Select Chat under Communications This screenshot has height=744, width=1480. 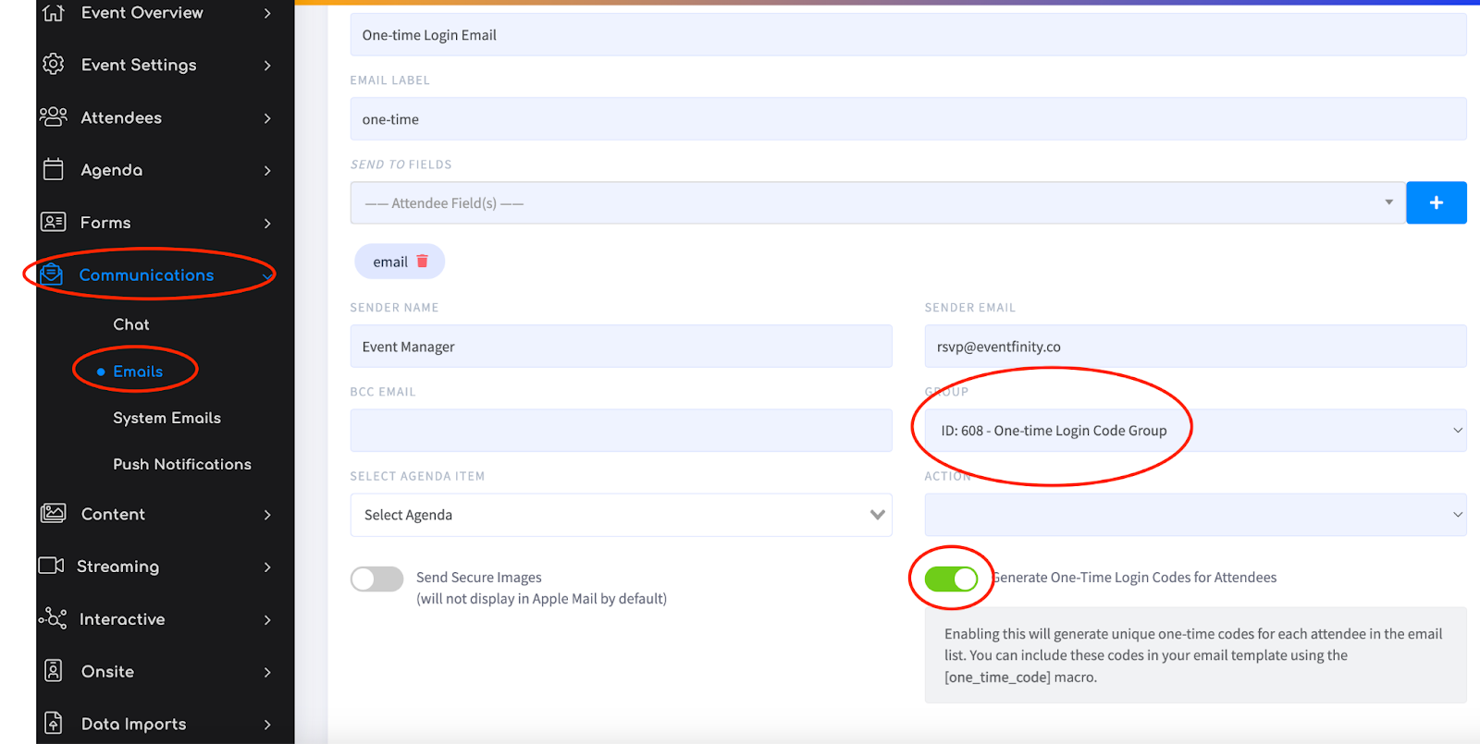131,324
